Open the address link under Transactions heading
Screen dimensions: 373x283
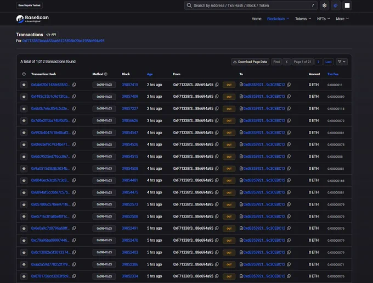pyautogui.click(x=63, y=41)
